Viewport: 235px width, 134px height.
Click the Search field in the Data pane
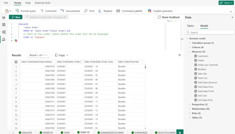tap(209, 32)
